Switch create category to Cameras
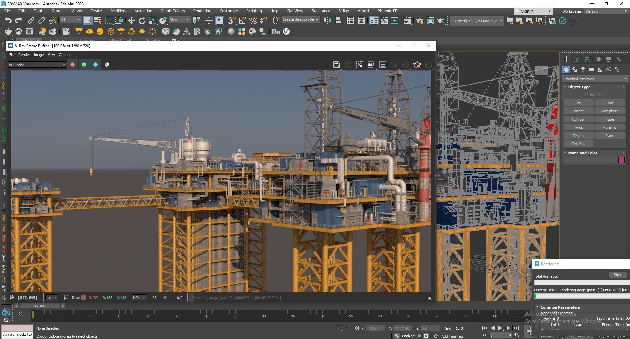 pyautogui.click(x=592, y=69)
